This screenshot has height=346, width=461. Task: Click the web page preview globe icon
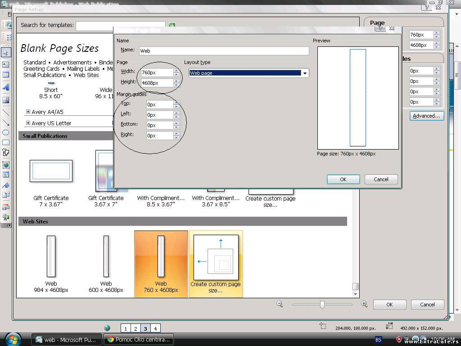tap(107, 328)
